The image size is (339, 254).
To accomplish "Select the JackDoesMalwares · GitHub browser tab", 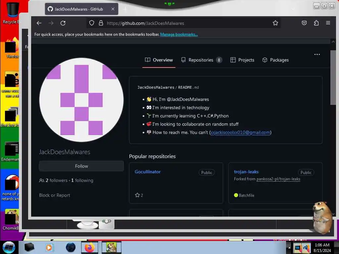I will click(x=81, y=9).
